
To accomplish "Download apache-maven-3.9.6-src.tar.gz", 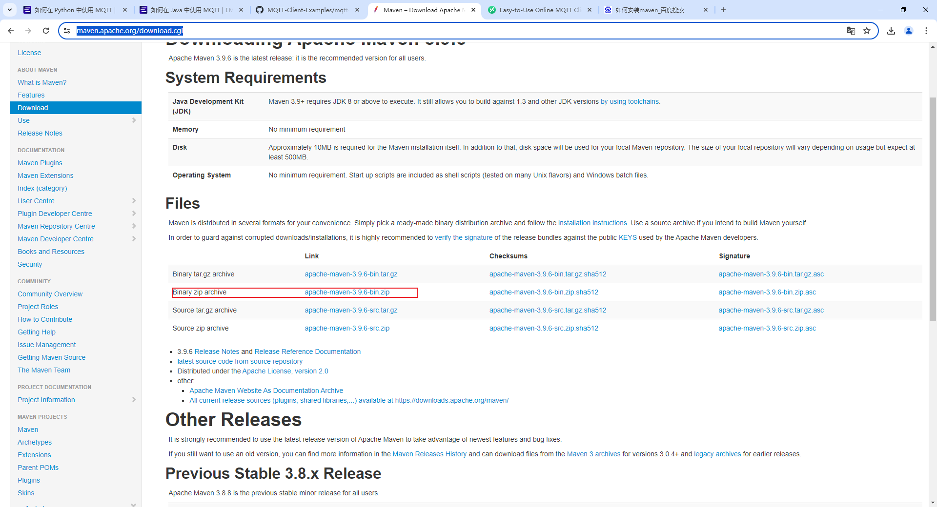I will point(351,310).
